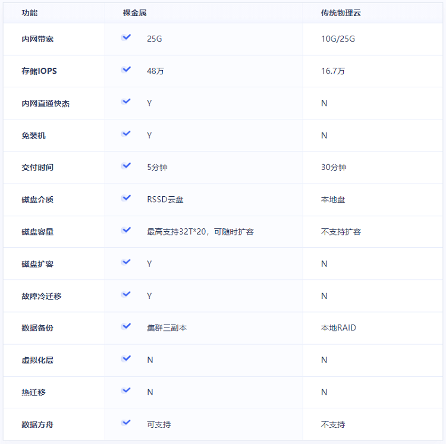The image size is (446, 444).
Task: Click the checkmark icon in the 免装机 row
Action: click(x=125, y=134)
